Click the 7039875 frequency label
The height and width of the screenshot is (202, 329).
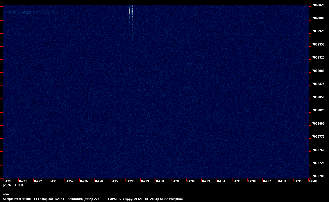tap(318, 84)
